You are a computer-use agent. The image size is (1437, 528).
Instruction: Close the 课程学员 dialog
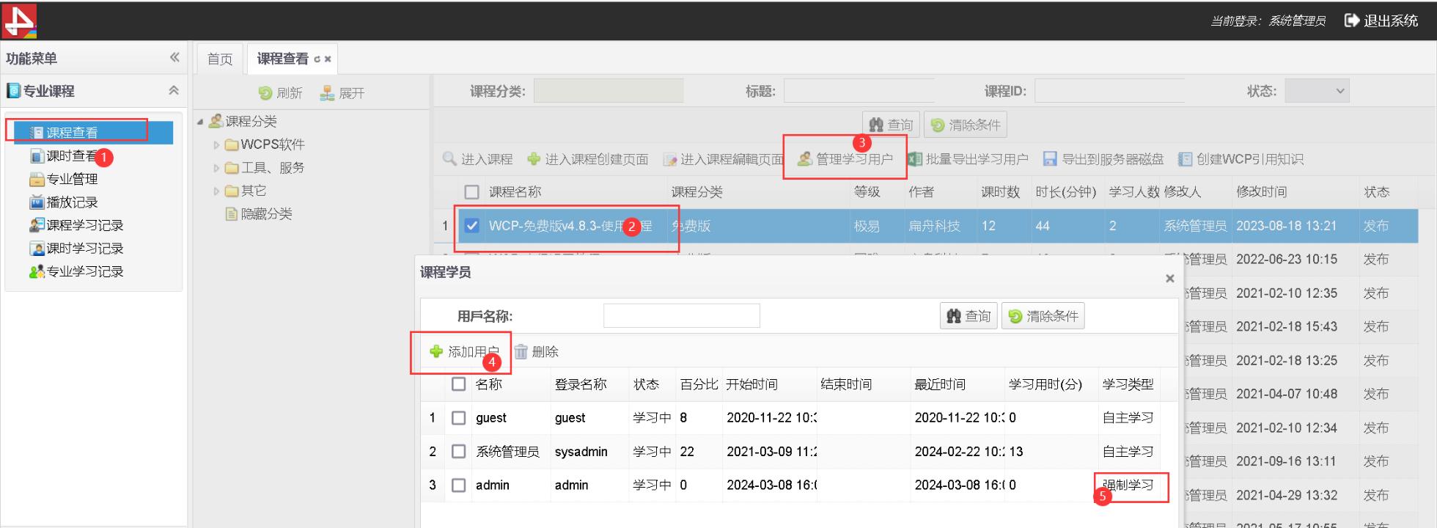(x=1170, y=279)
